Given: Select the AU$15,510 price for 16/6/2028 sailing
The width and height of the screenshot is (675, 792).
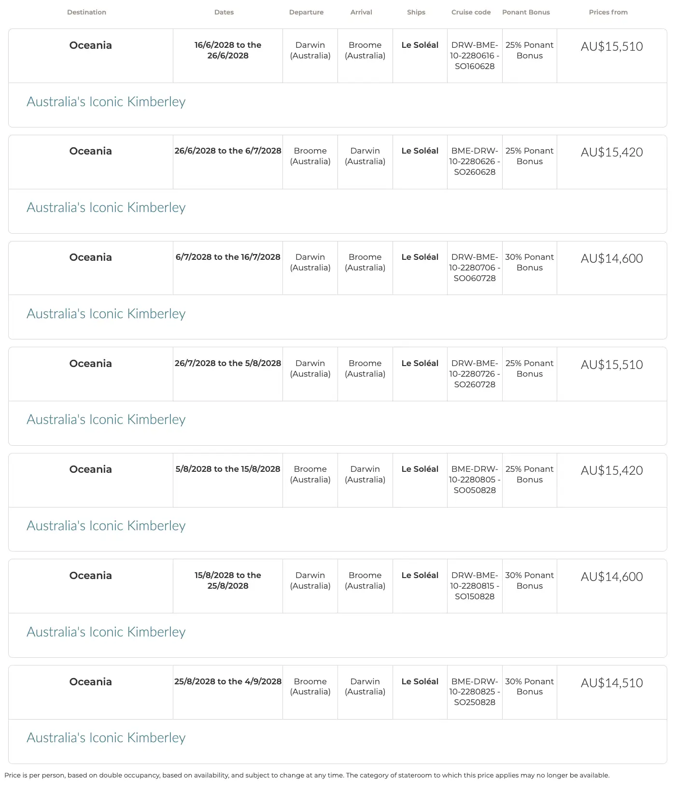Looking at the screenshot, I should tap(612, 46).
